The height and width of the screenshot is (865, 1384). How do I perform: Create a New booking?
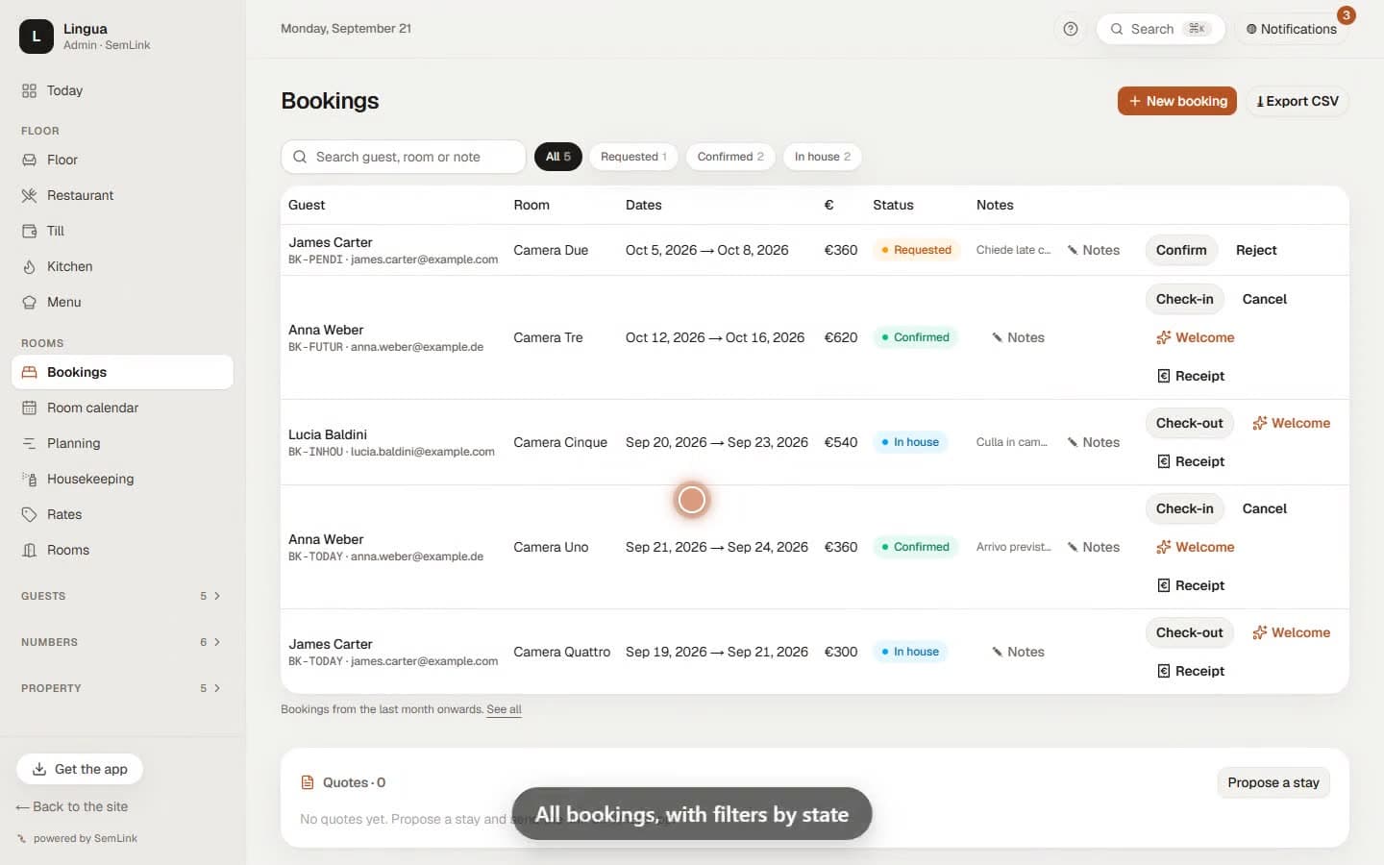pos(1177,101)
